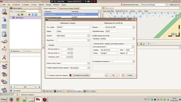This screenshot has width=181, height=102.
Task: Click Загрузить данные button
Action: pyautogui.click(x=27, y=95)
